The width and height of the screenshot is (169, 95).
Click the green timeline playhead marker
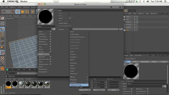(7, 70)
